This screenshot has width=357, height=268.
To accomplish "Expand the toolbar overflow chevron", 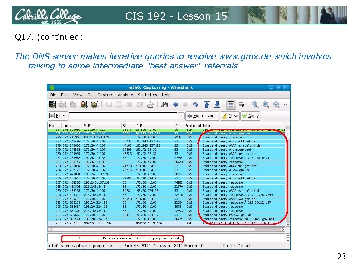I will click(285, 105).
